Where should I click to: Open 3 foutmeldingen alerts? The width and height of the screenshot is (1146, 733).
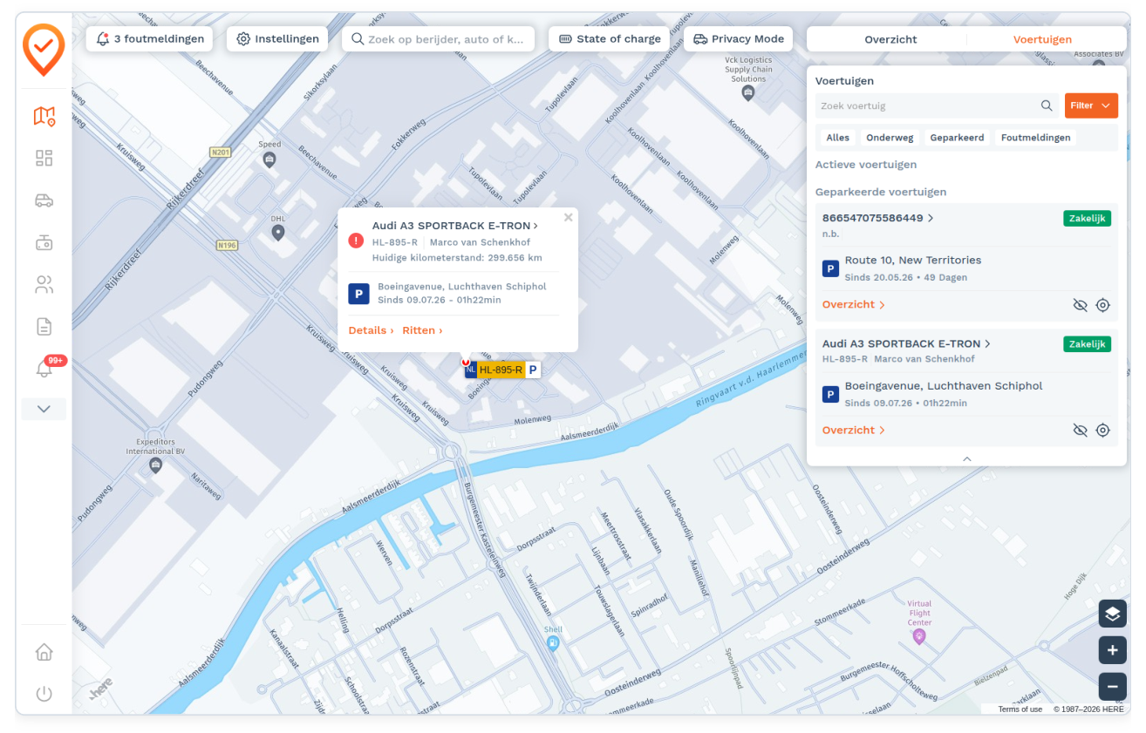point(151,39)
